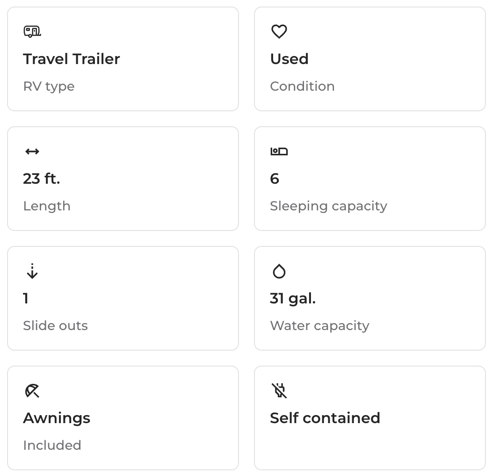This screenshot has width=492, height=475.
Task: Click the "23 ft." length value
Action: 42,179
